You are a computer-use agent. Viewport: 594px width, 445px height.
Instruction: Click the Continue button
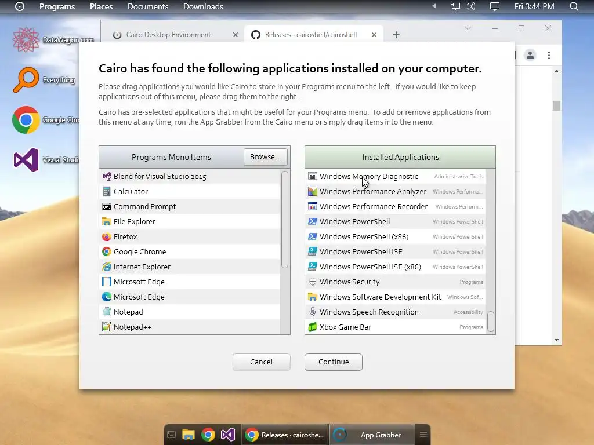click(334, 362)
